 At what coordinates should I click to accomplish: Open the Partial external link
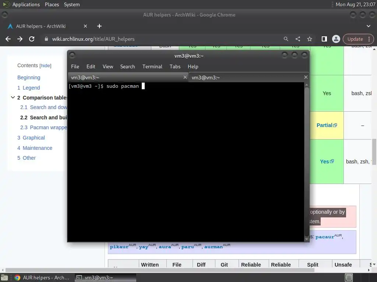[327, 125]
